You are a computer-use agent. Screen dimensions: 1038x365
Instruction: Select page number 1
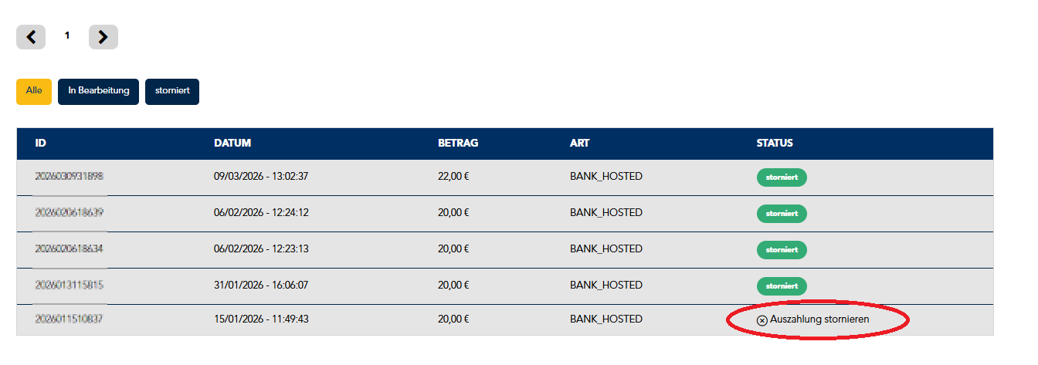click(x=67, y=35)
